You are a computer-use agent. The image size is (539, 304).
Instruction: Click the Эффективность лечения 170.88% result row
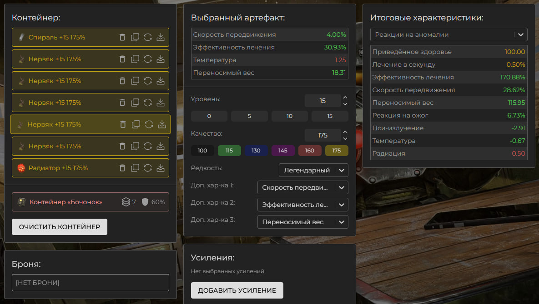pos(448,77)
